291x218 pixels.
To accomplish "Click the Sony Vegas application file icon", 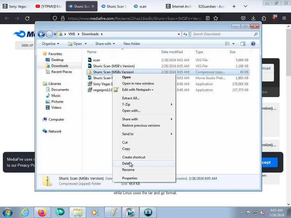I will (90, 84).
